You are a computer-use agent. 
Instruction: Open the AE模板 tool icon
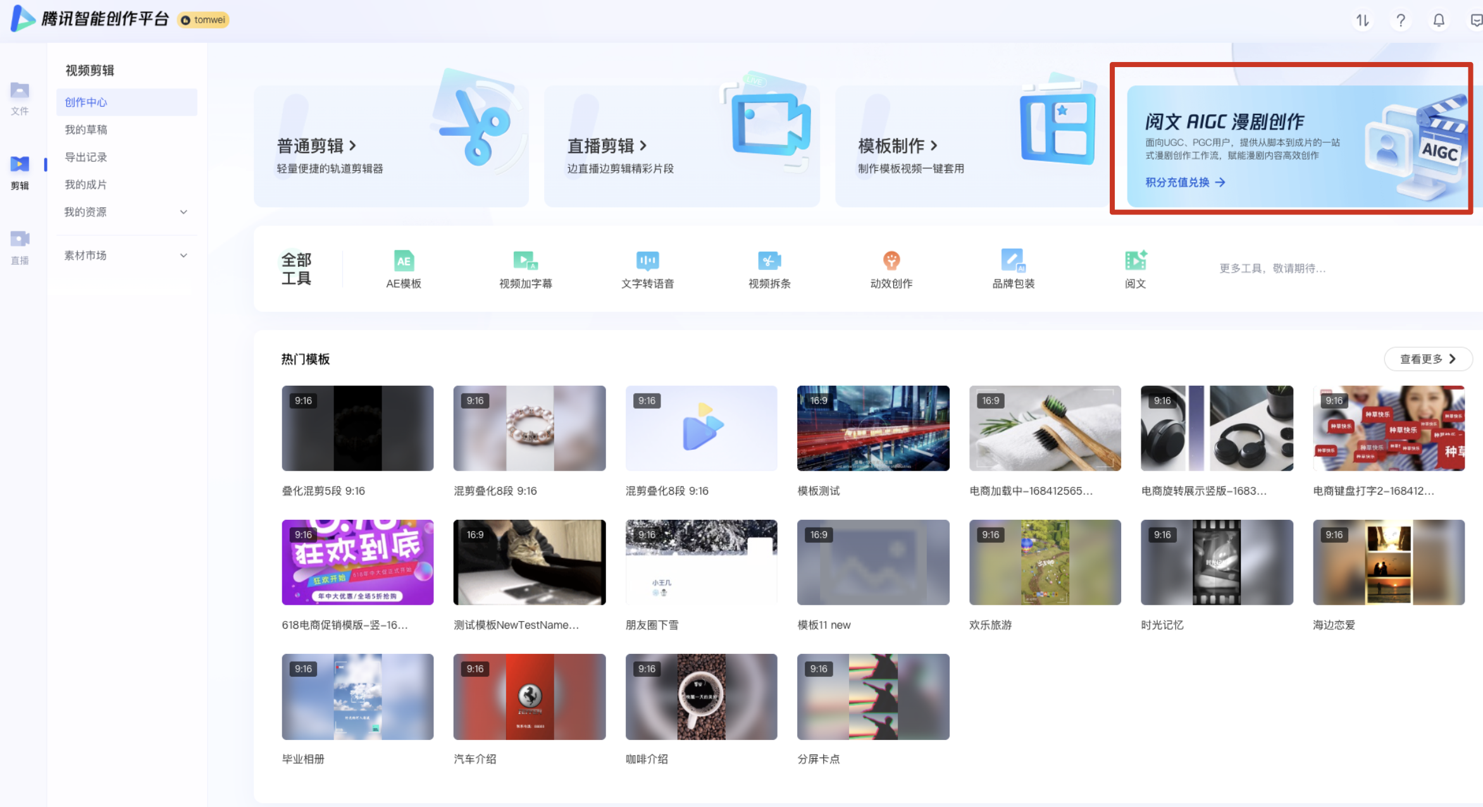(x=404, y=261)
